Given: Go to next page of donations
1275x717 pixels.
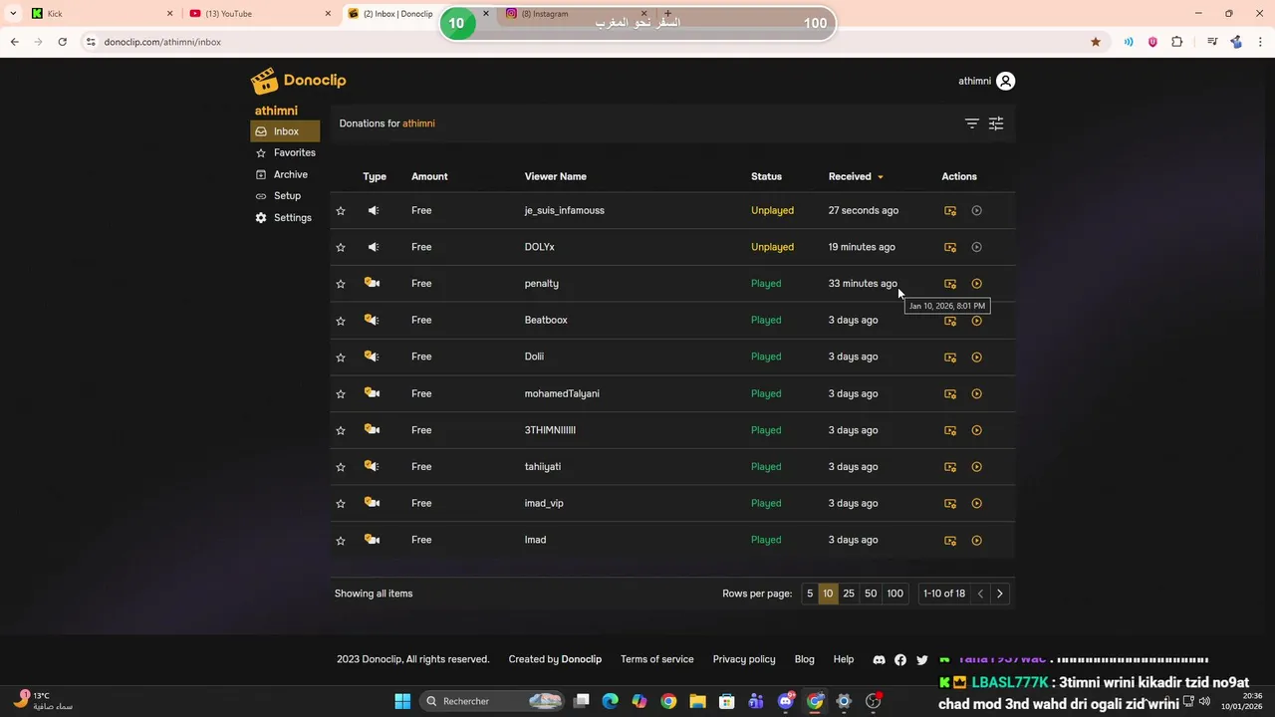Looking at the screenshot, I should 1000,594.
